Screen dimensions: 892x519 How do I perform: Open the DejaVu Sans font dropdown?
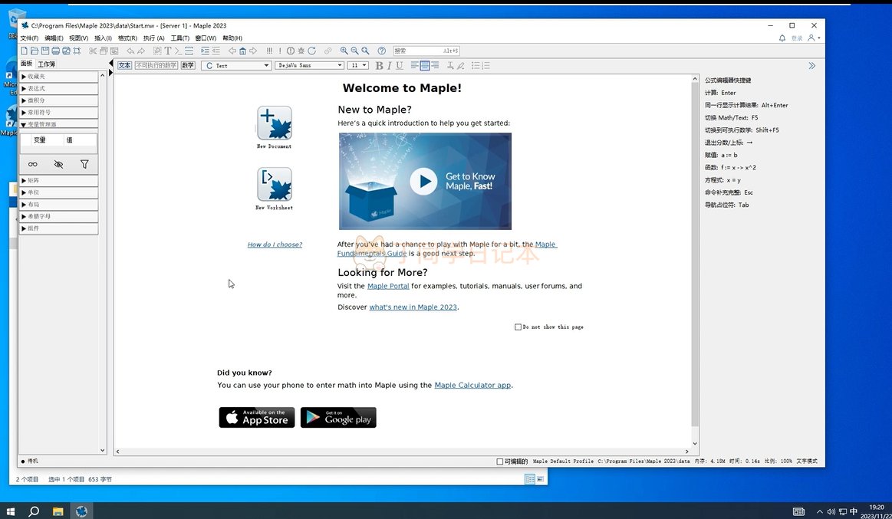coord(309,66)
